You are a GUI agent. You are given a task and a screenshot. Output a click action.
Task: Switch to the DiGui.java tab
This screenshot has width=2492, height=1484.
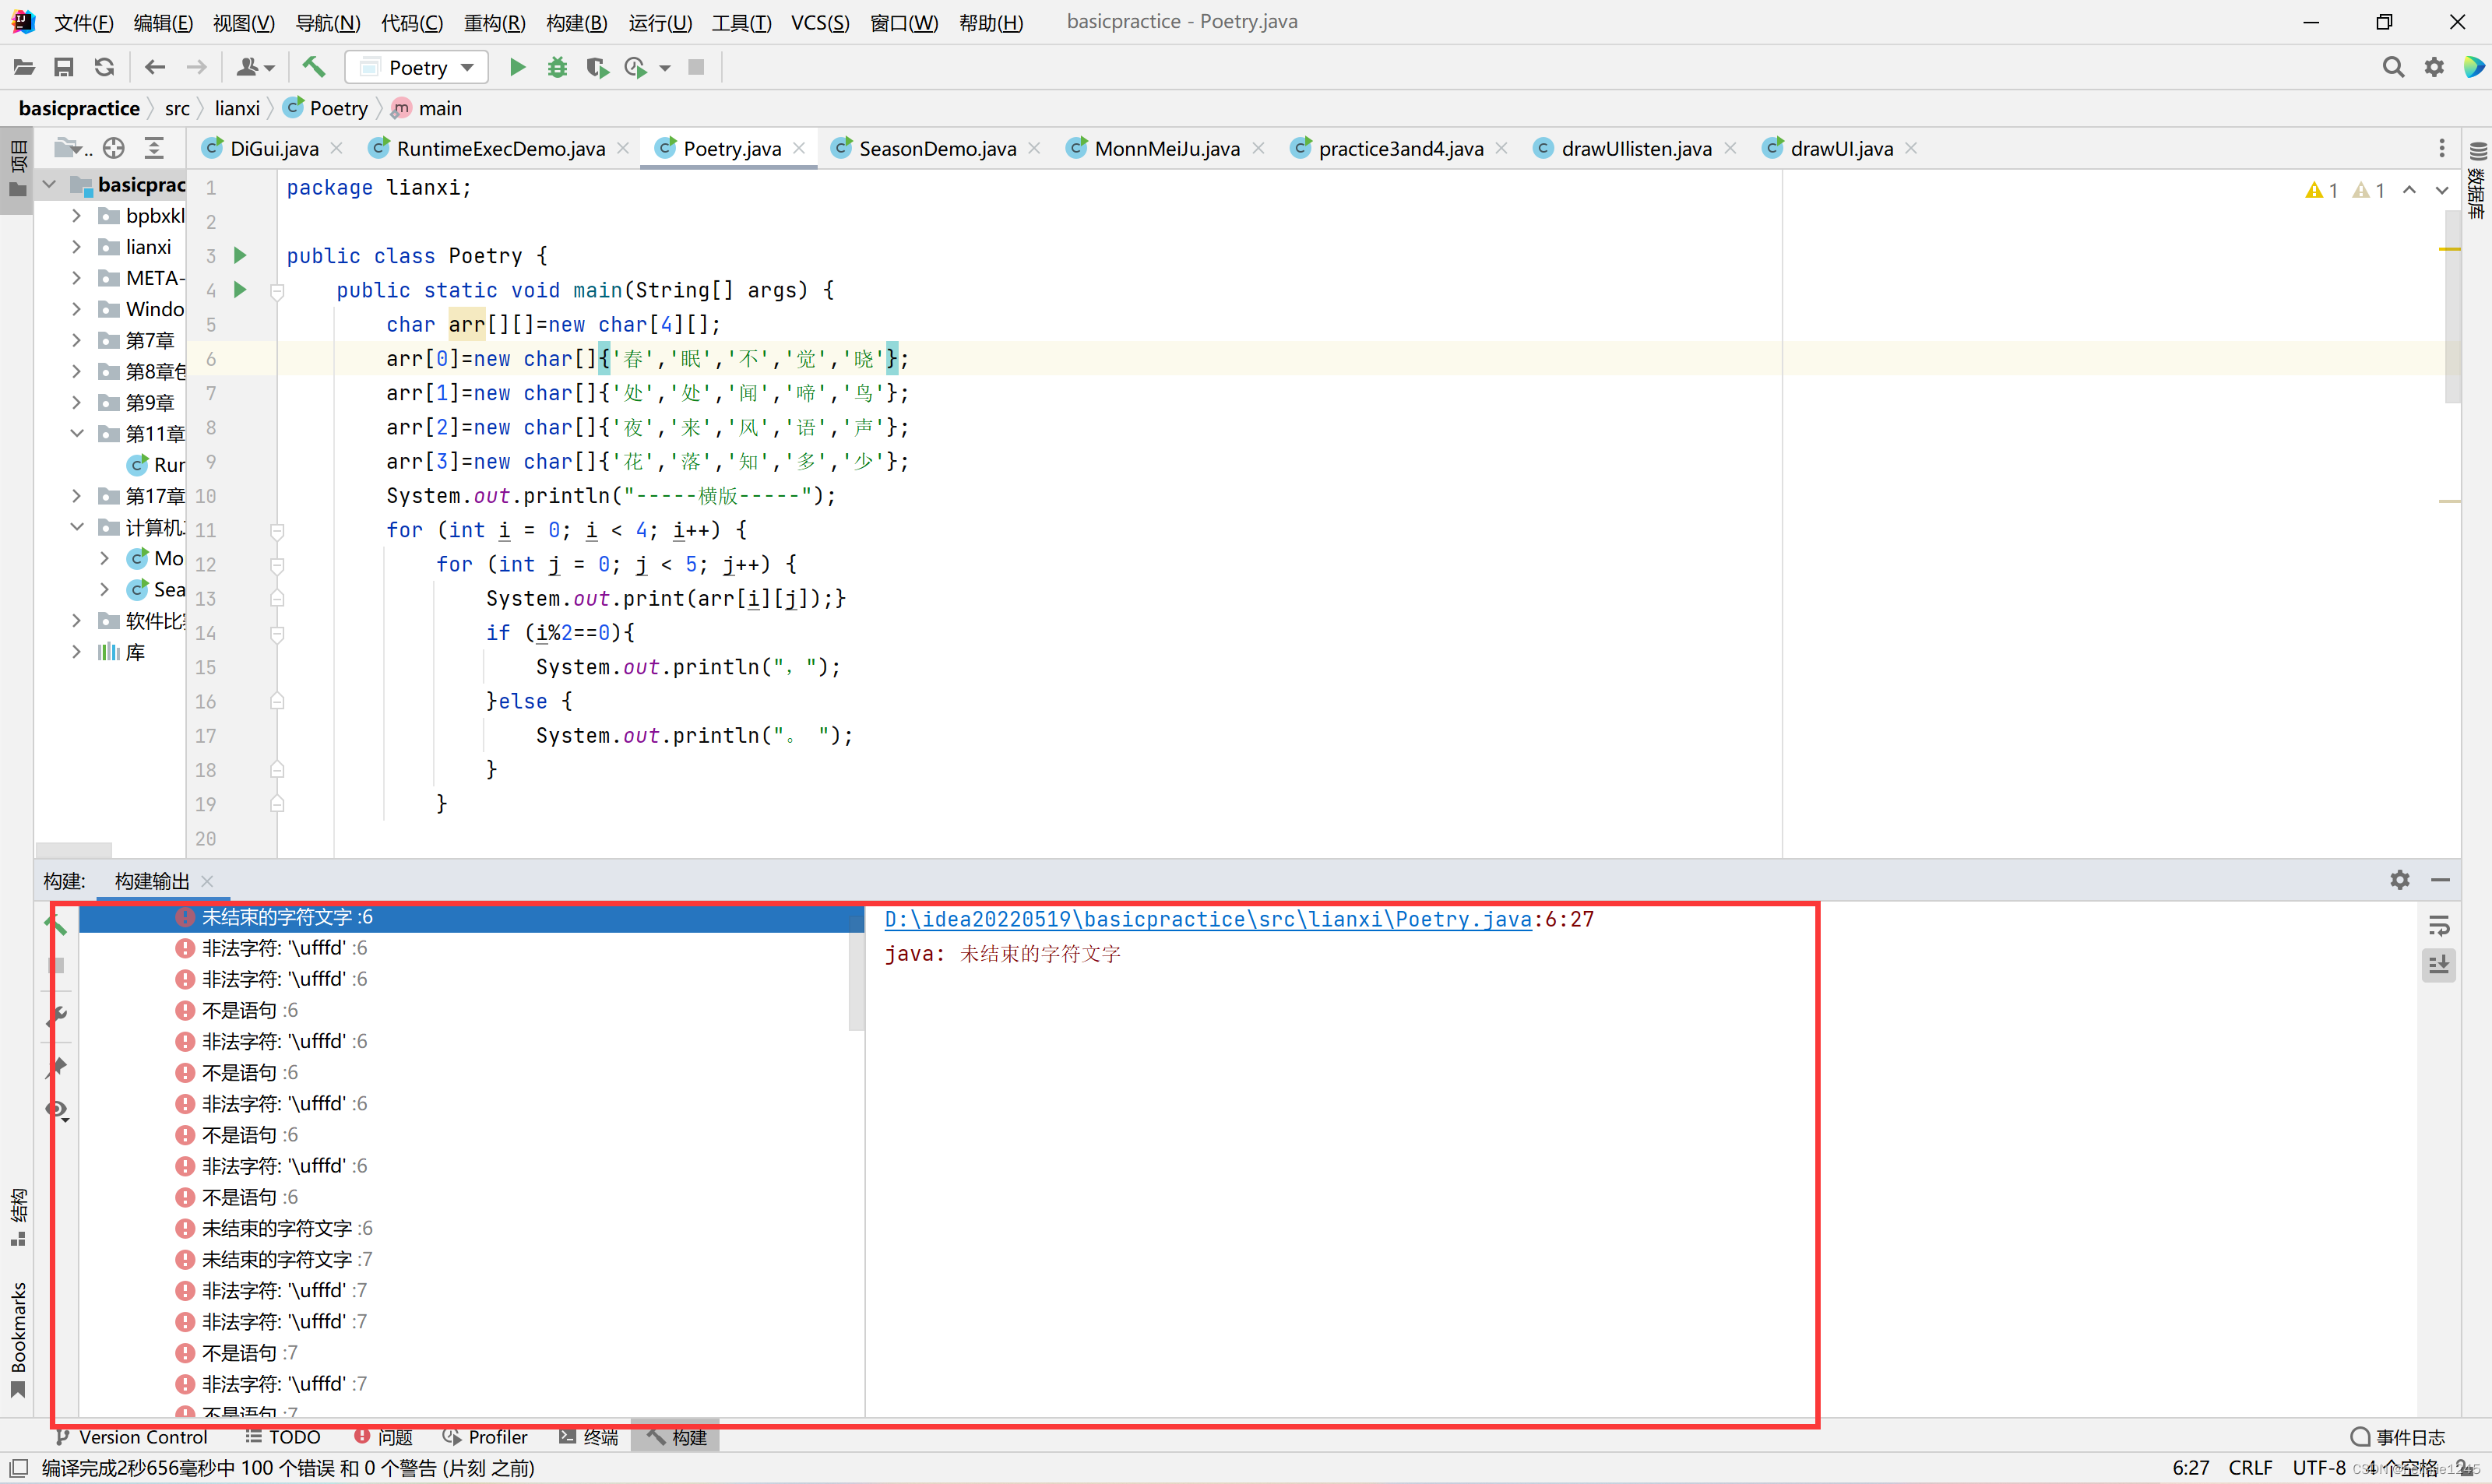(x=274, y=148)
